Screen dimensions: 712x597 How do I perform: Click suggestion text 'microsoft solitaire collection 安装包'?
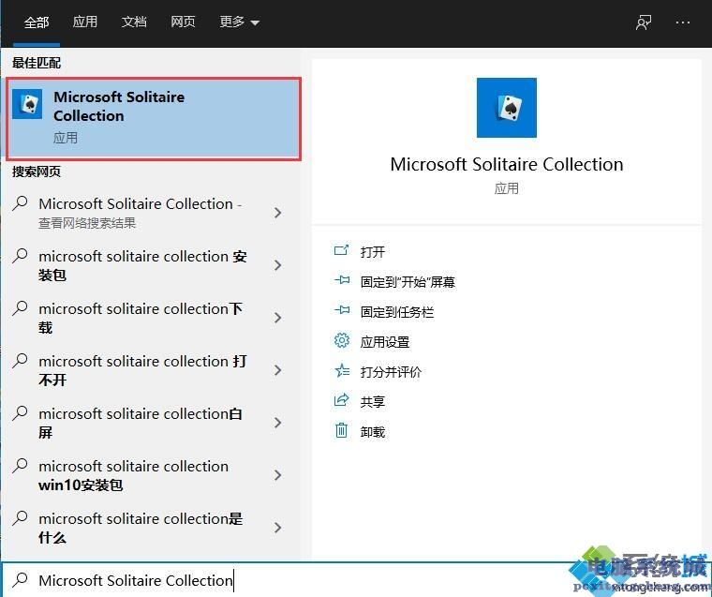(142, 265)
